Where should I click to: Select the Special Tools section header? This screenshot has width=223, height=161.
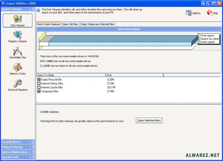pyautogui.click(x=18, y=157)
